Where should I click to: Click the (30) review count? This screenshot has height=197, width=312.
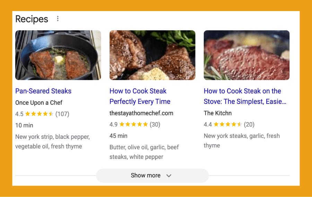tap(155, 124)
